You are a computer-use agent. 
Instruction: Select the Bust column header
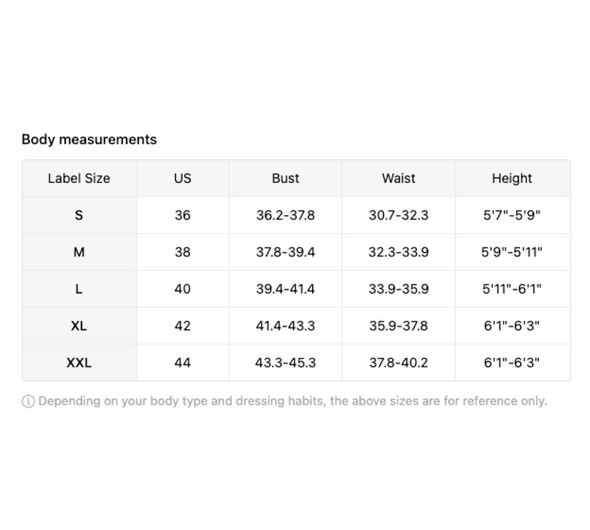tap(285, 179)
